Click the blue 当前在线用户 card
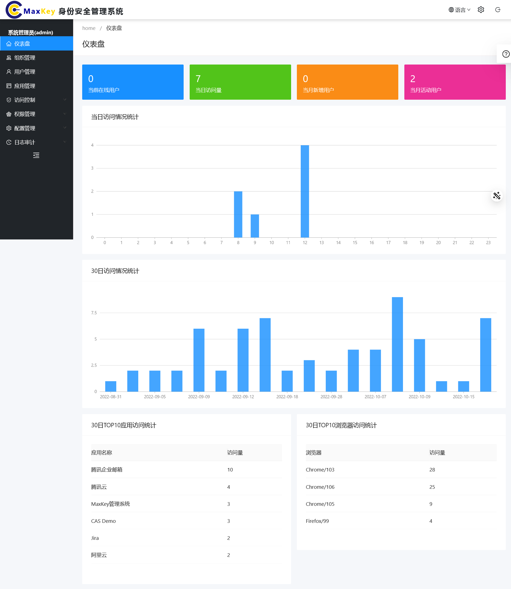 coord(132,82)
